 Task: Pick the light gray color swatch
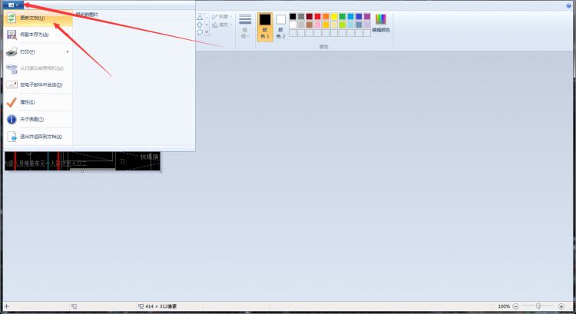point(301,25)
